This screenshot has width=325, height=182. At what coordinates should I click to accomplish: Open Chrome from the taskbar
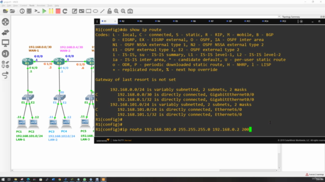point(59,179)
